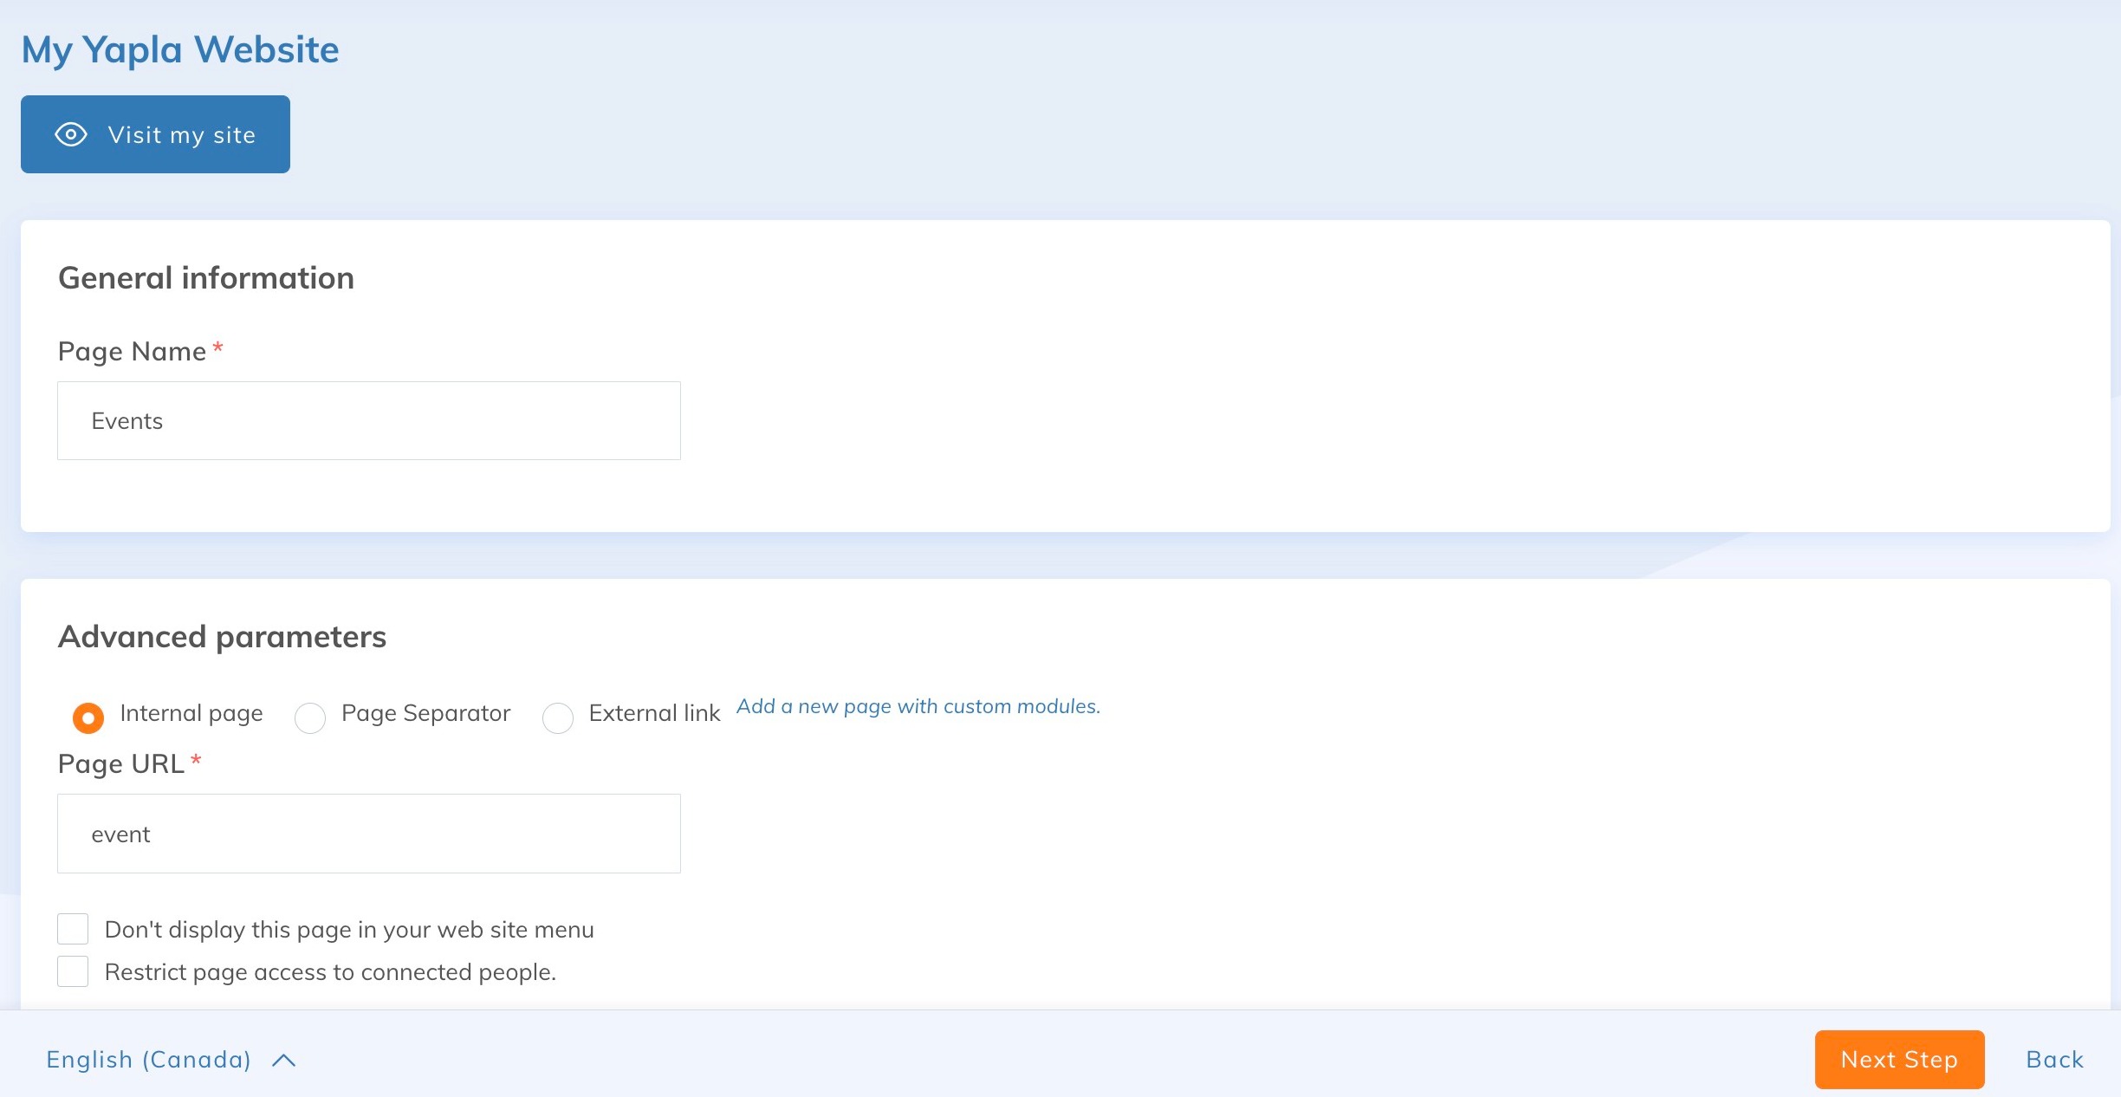The width and height of the screenshot is (2121, 1097).
Task: Click the Add a new page with custom modules text
Action: [x=918, y=706]
